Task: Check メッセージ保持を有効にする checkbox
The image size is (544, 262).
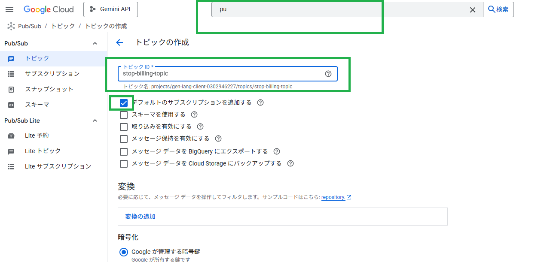Action: coord(124,139)
